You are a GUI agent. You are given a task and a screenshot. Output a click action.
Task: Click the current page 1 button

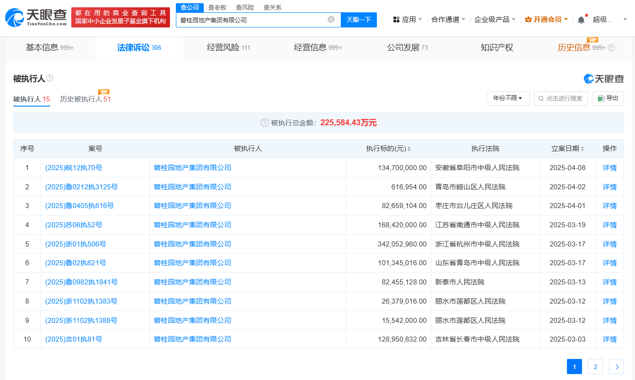(x=574, y=366)
